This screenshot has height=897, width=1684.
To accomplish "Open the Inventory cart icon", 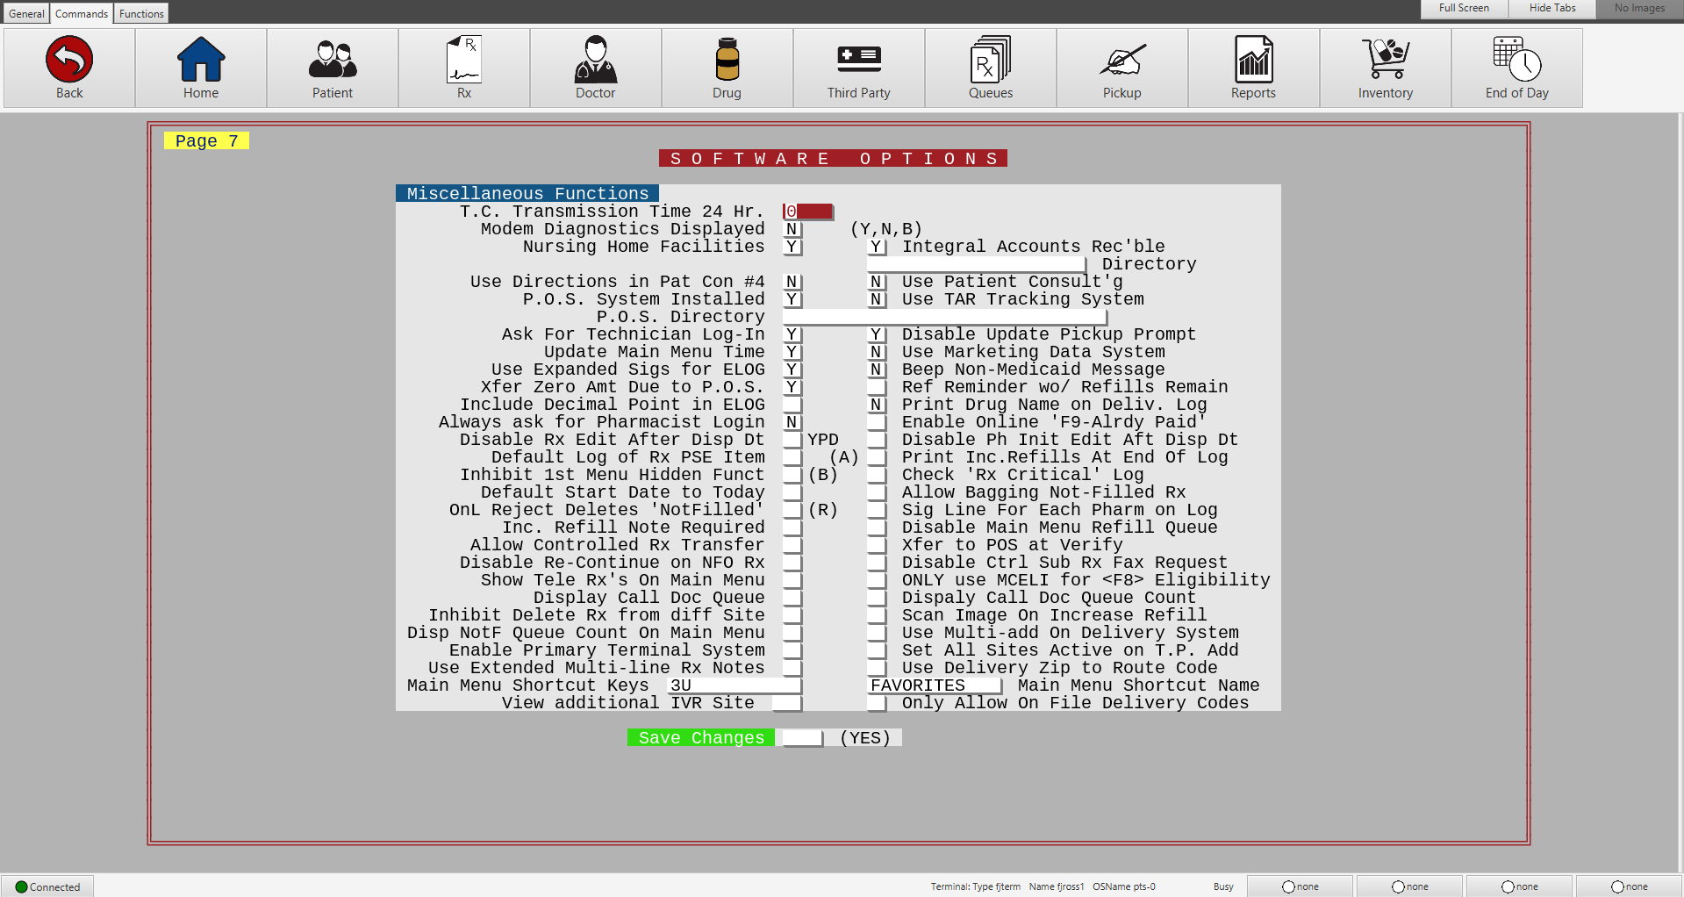I will click(x=1385, y=60).
